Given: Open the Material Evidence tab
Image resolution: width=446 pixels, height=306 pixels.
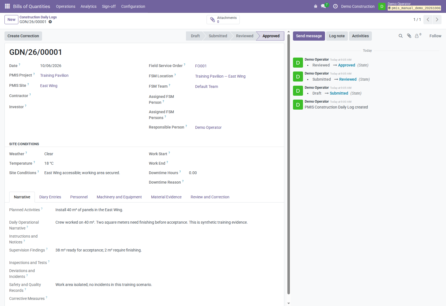Looking at the screenshot, I should (166, 197).
